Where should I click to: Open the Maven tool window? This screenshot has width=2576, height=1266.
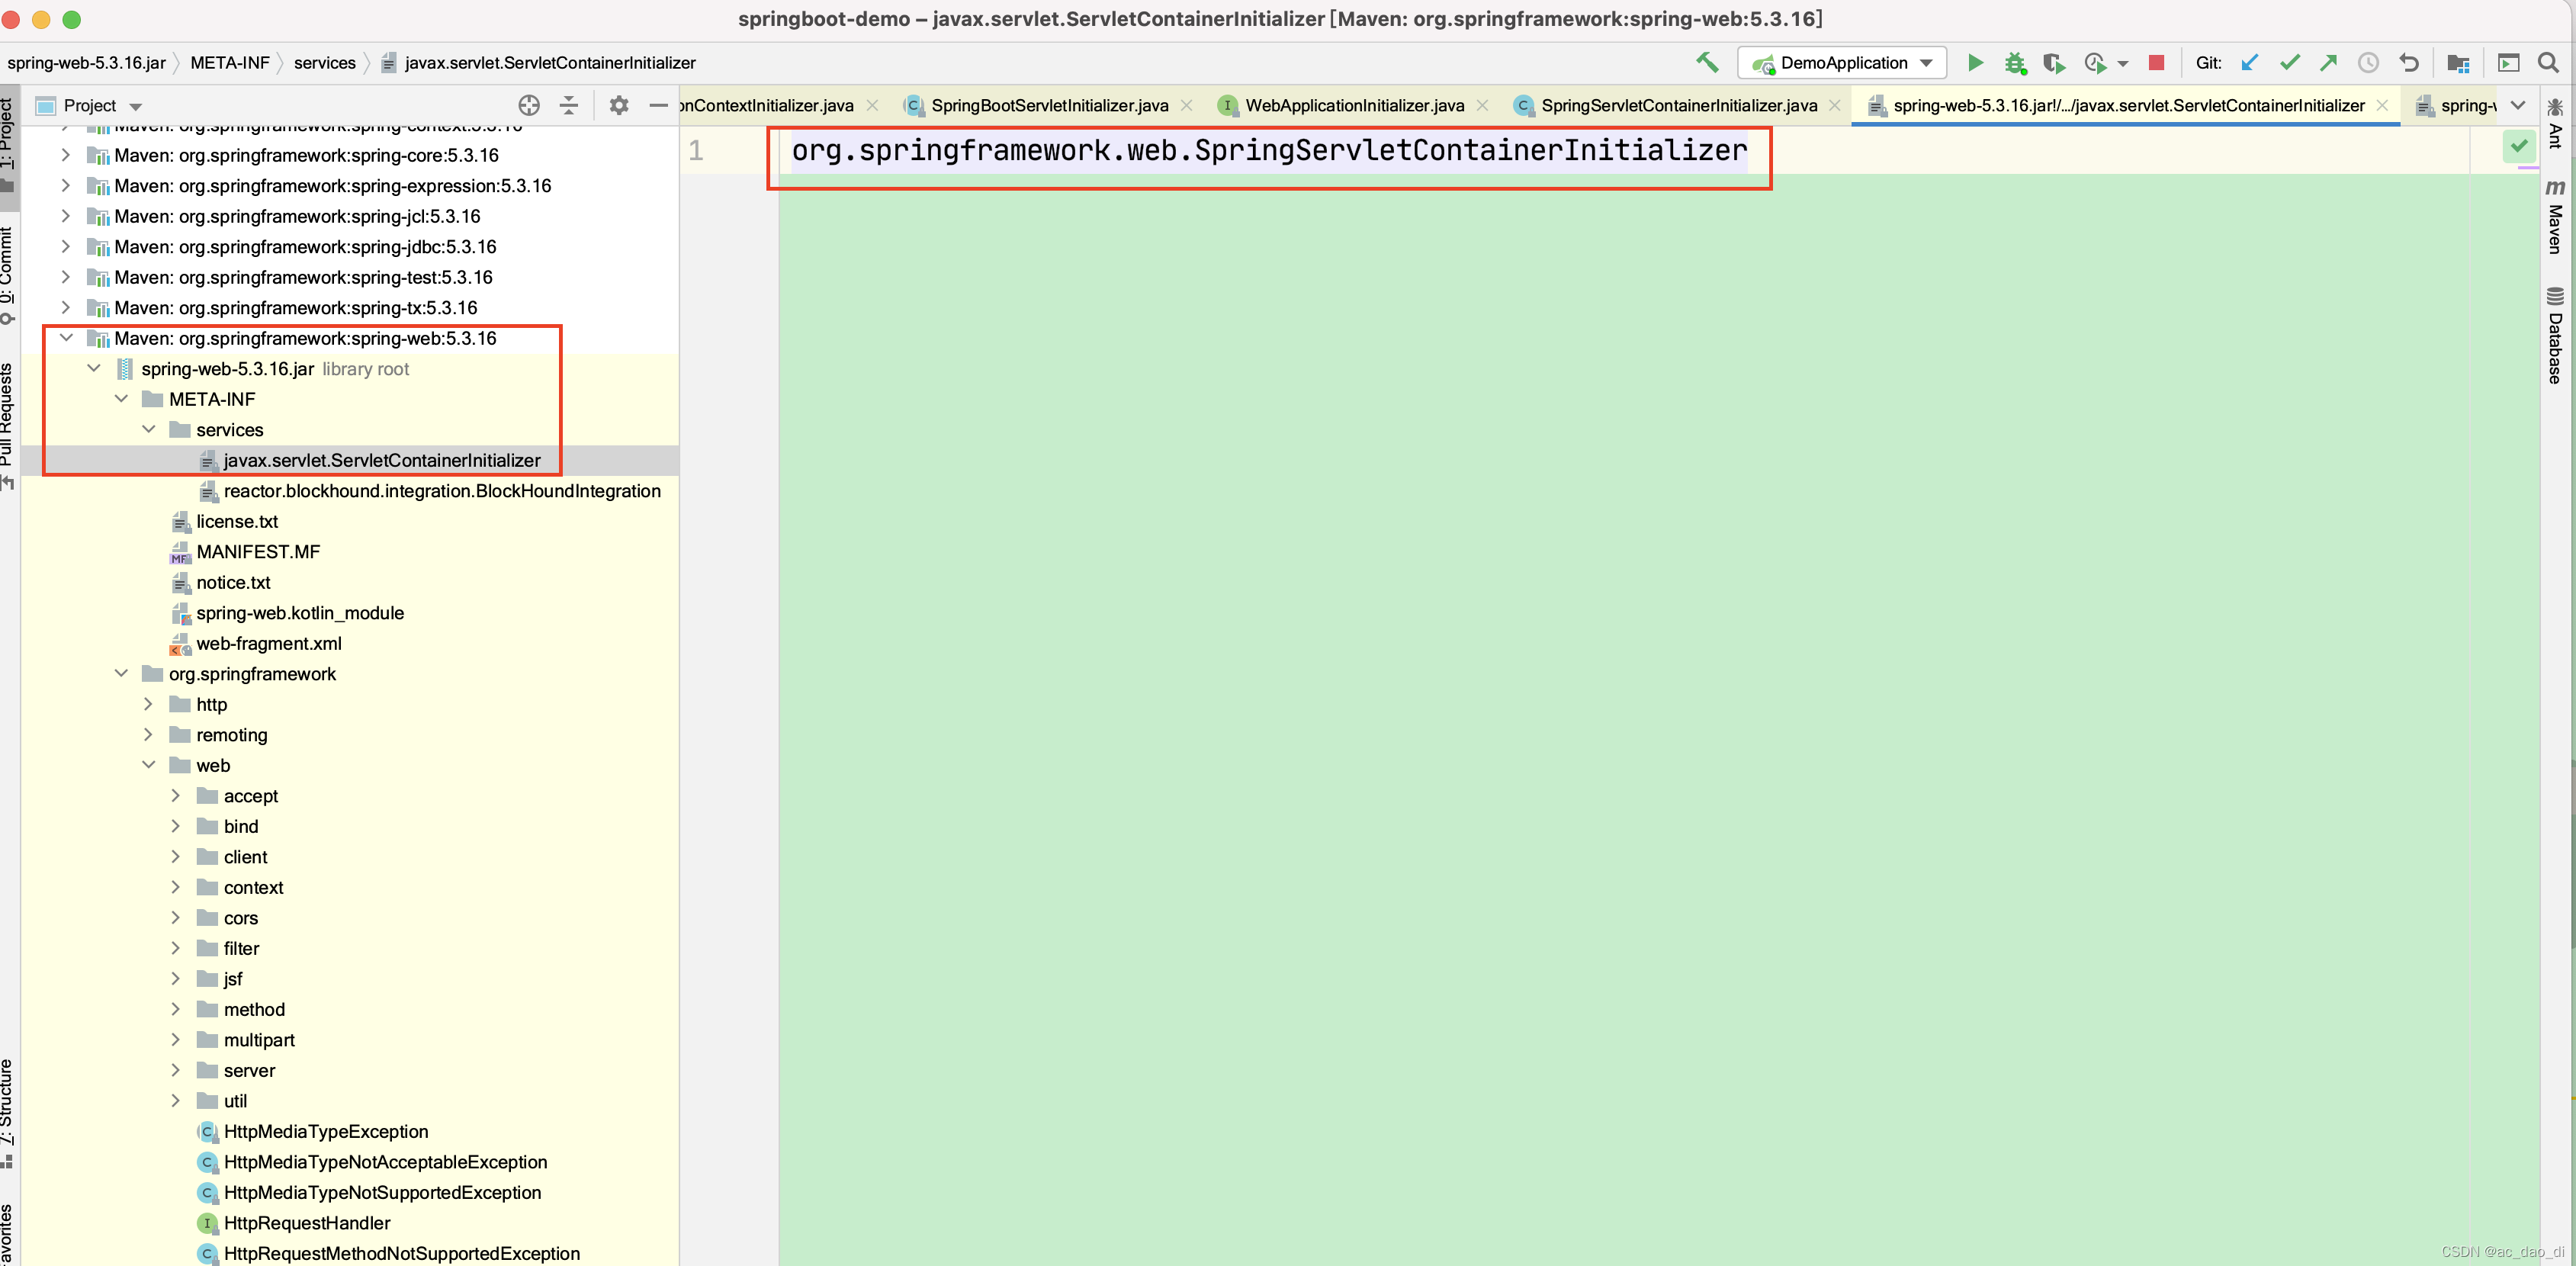[2555, 220]
